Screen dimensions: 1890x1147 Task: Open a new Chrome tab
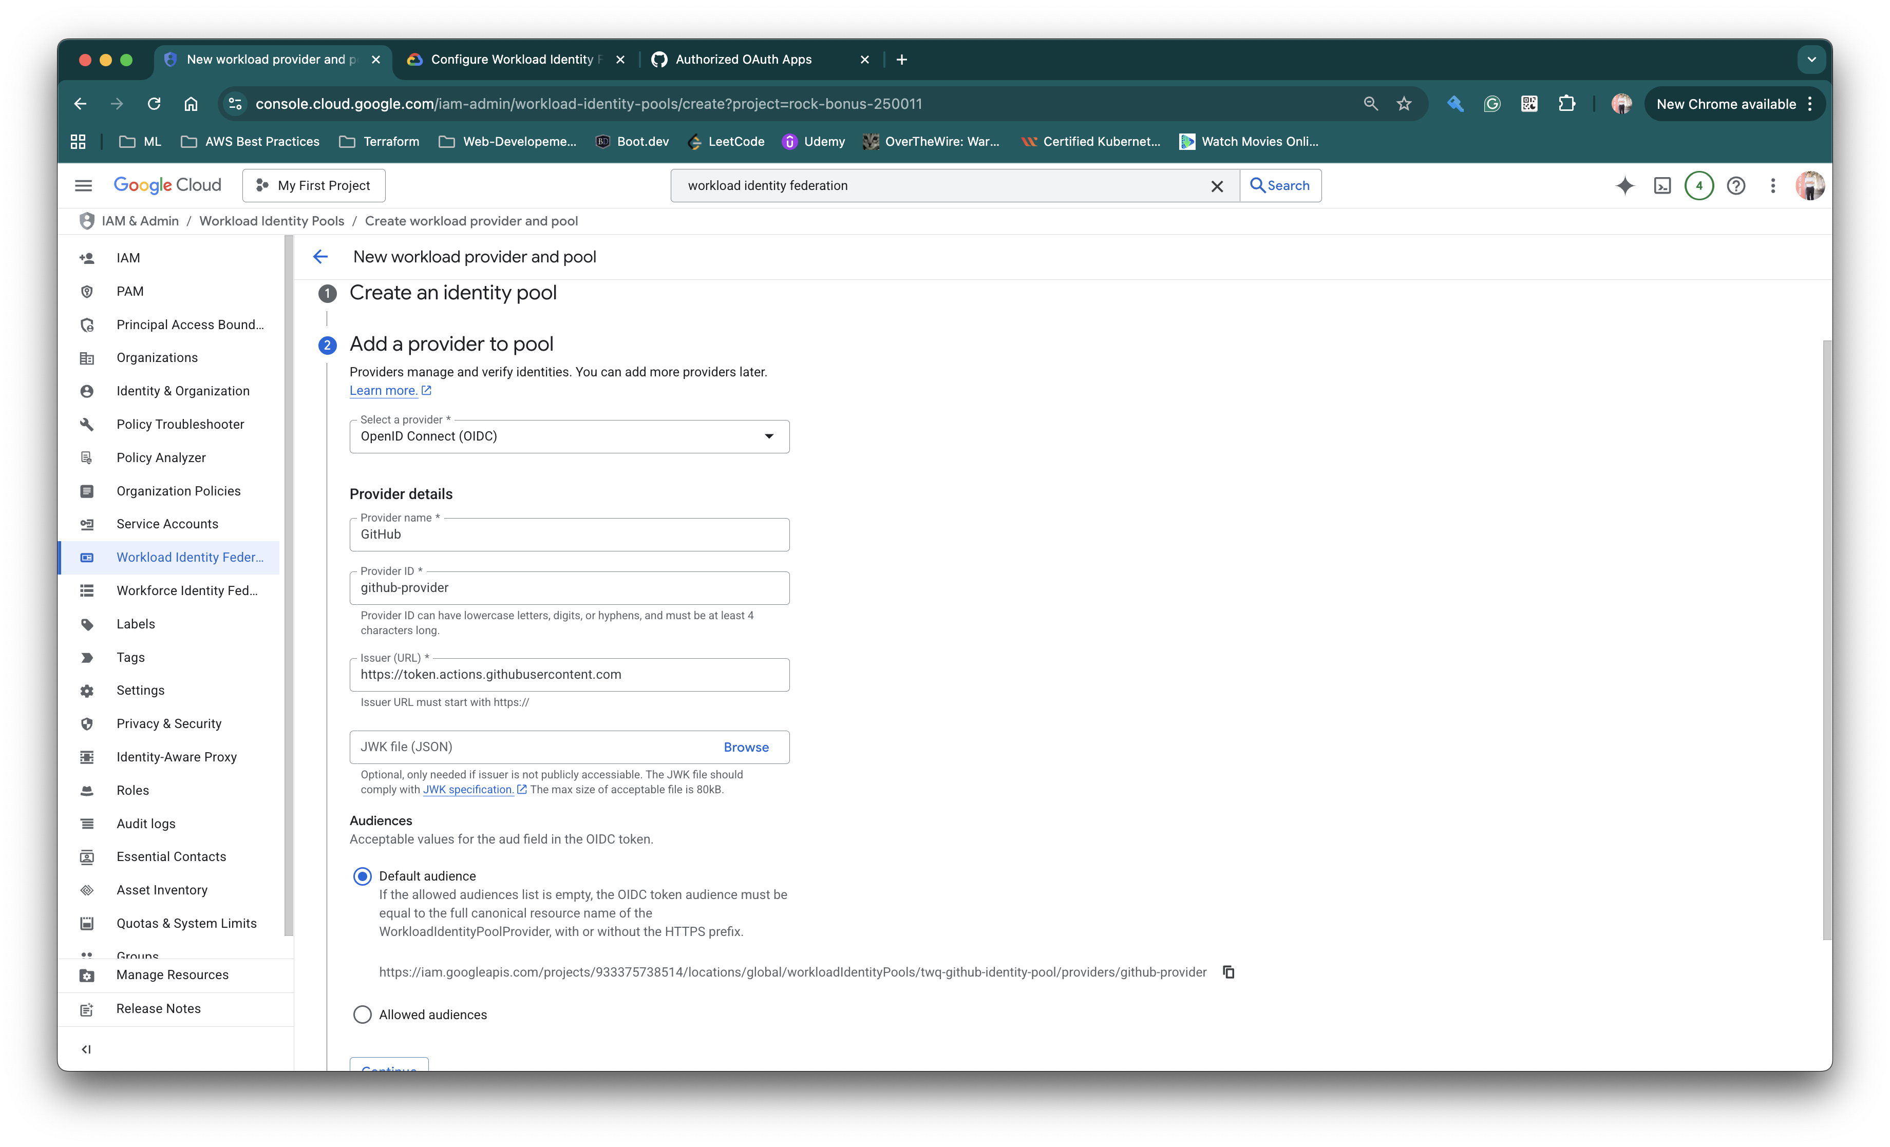902,59
